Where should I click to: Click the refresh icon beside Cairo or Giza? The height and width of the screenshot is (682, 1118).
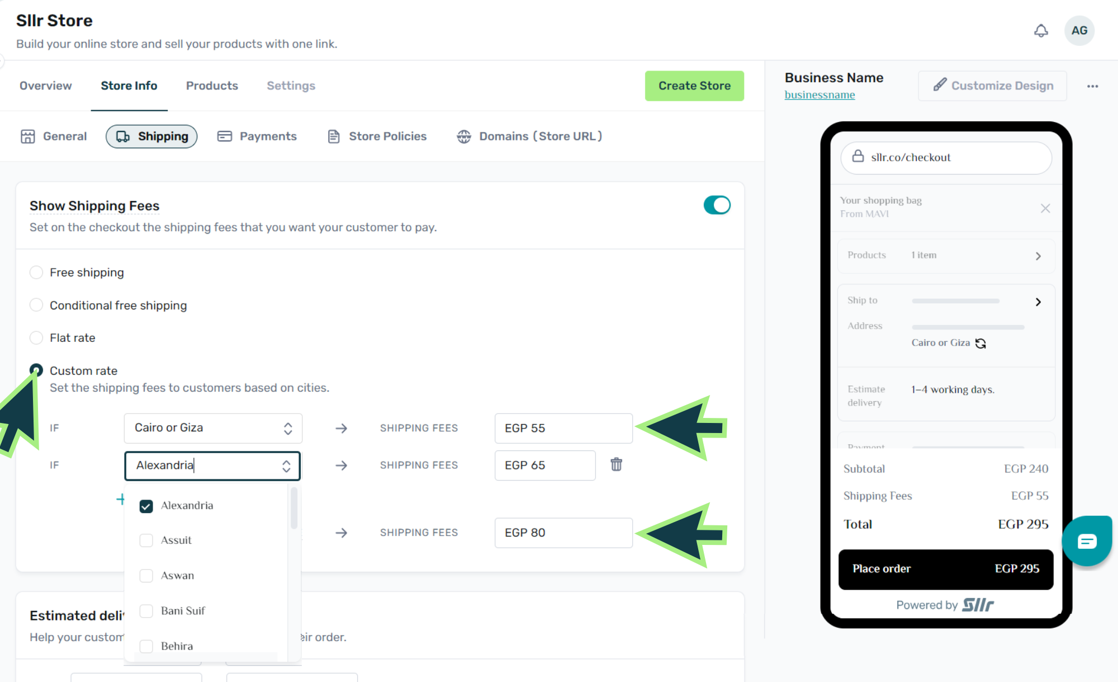[980, 343]
